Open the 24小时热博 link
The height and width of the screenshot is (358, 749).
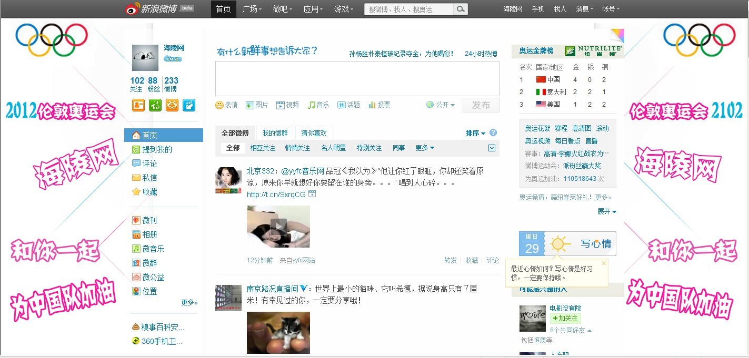click(480, 53)
